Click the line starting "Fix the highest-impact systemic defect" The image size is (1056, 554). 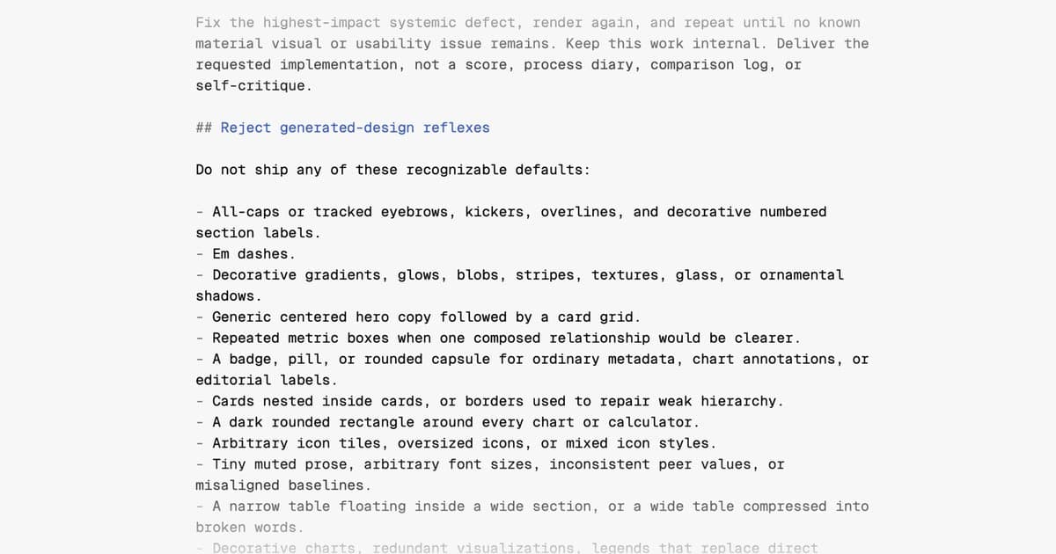pos(528,23)
